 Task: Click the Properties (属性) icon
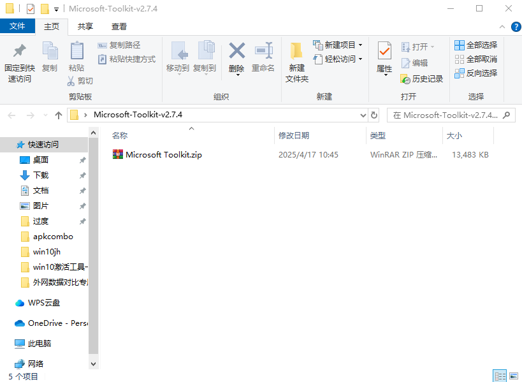(x=384, y=52)
